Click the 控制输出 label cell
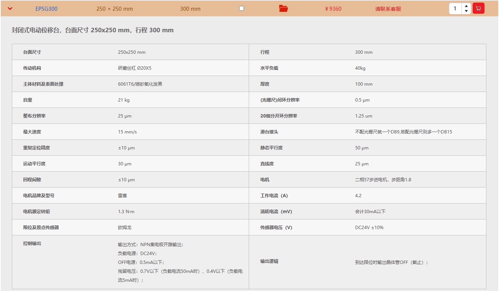This screenshot has width=499, height=291. pos(32,244)
